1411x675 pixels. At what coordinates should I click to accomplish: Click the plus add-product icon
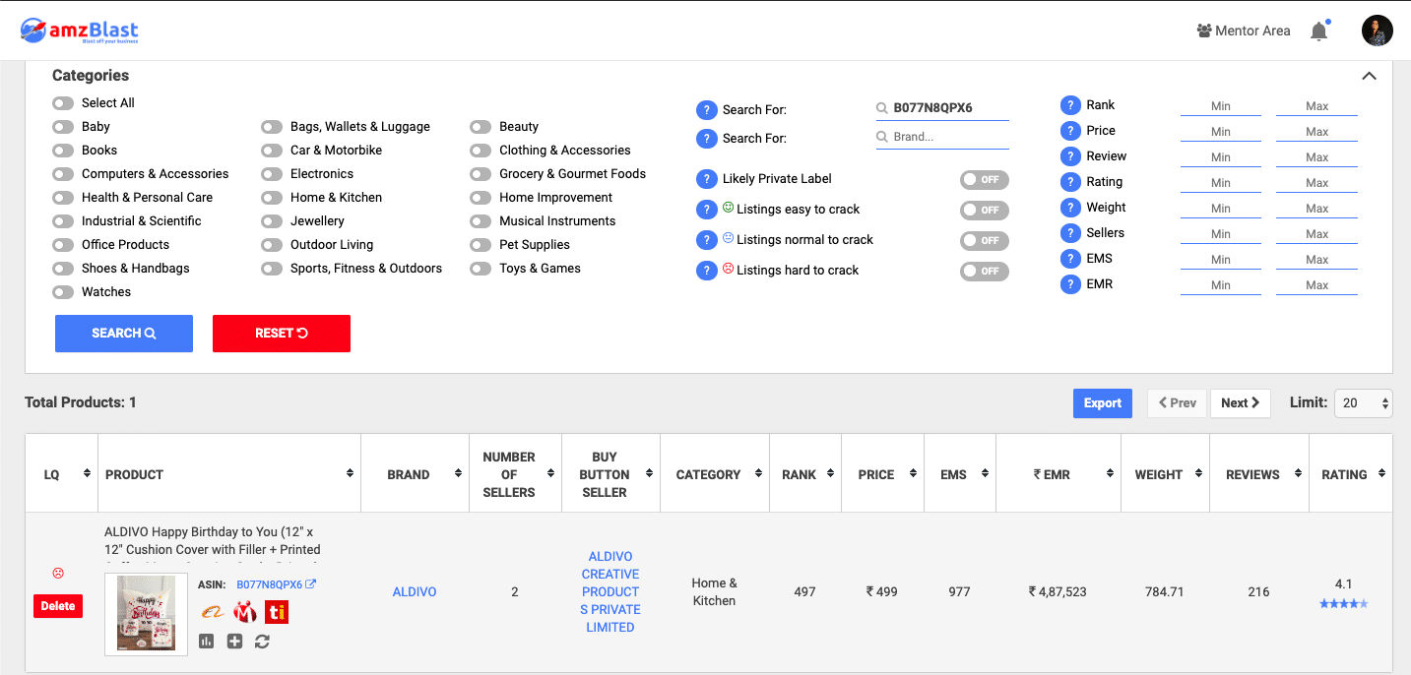tap(234, 642)
